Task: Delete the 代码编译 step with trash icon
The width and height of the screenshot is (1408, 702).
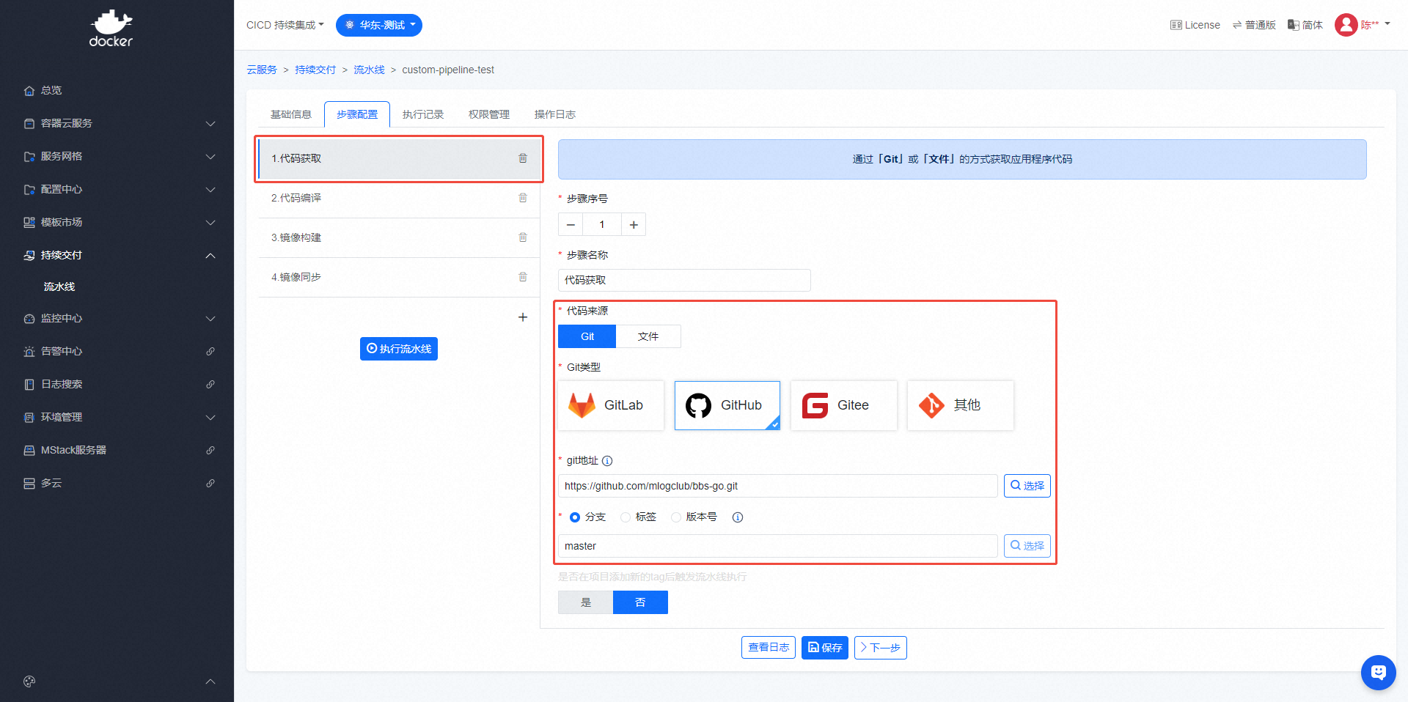Action: [x=523, y=198]
